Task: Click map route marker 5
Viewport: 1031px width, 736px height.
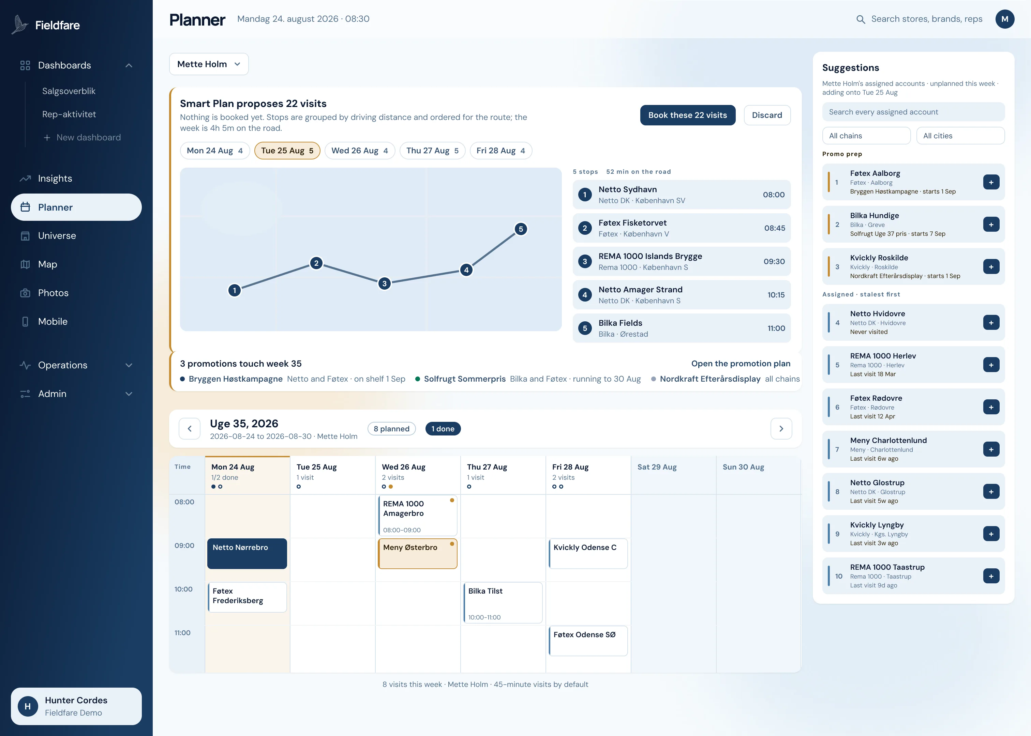Action: (x=521, y=229)
